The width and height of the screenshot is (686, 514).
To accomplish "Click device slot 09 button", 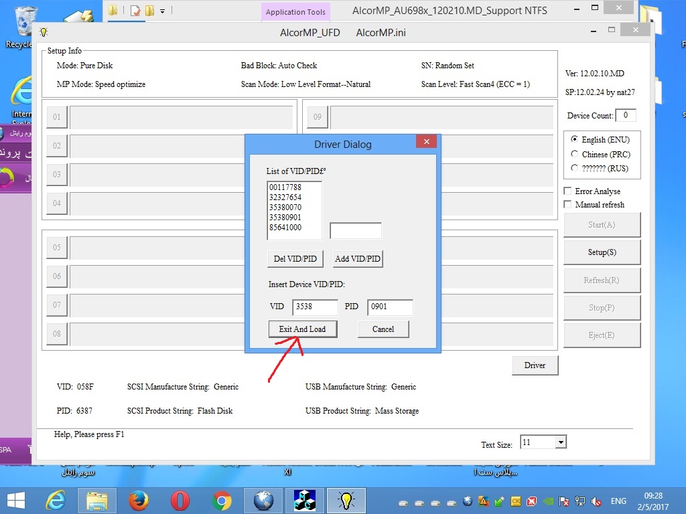I will 318,116.
